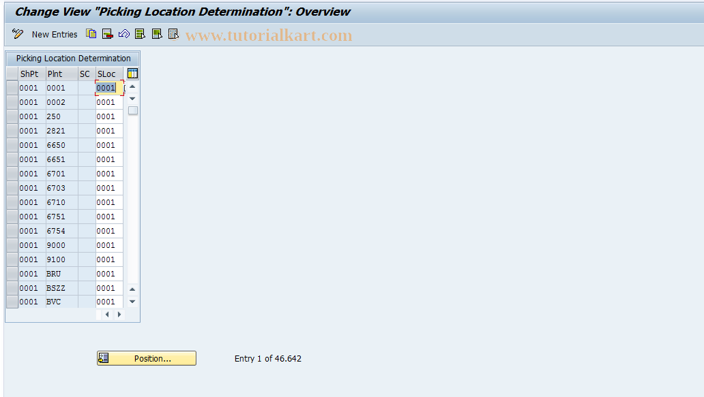Click the horizontal scroll right arrow
Viewport: 704px width, 397px height.
coord(119,315)
